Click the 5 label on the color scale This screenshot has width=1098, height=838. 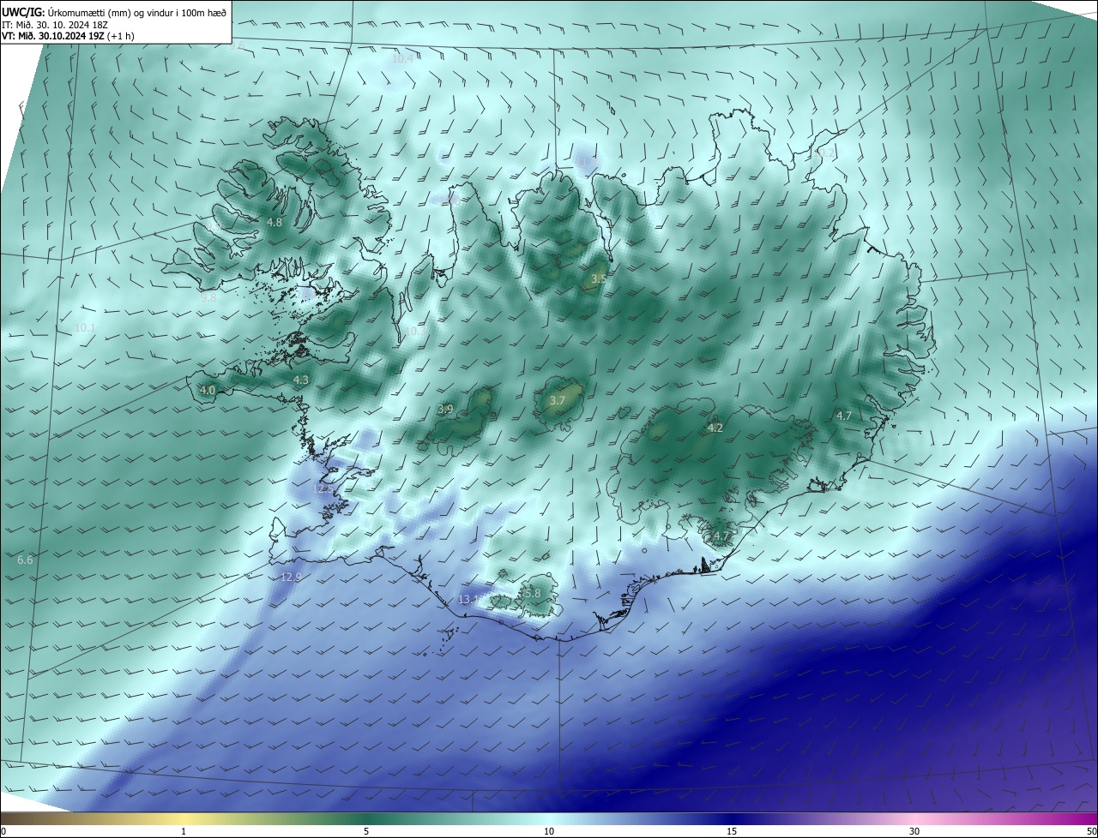[x=366, y=831]
